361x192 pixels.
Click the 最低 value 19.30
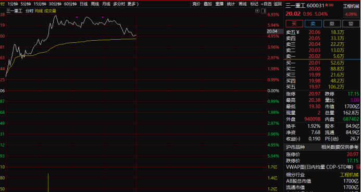point(315,107)
